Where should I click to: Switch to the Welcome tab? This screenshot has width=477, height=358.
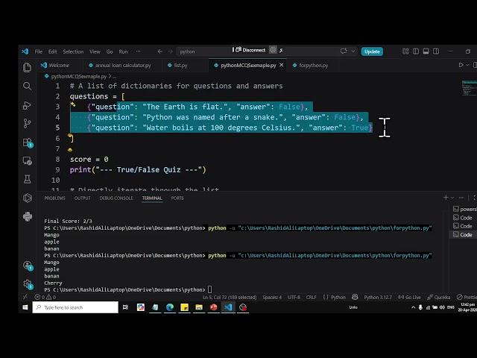(x=59, y=65)
